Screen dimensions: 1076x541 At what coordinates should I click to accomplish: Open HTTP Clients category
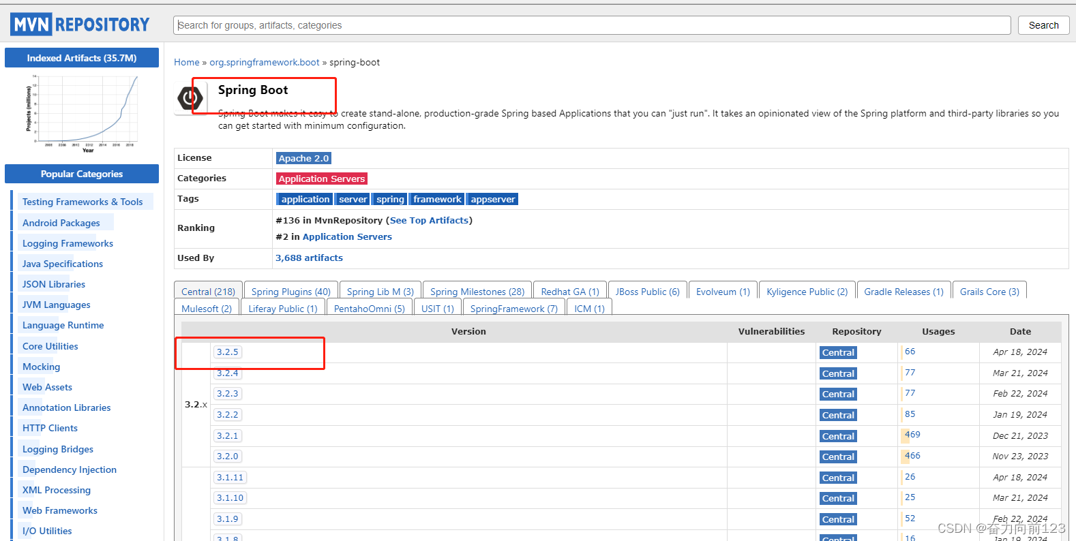(50, 428)
